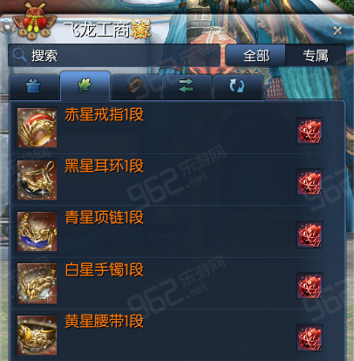The image size is (354, 361).
Task: Switch to the 专属 filter
Action: [x=316, y=56]
